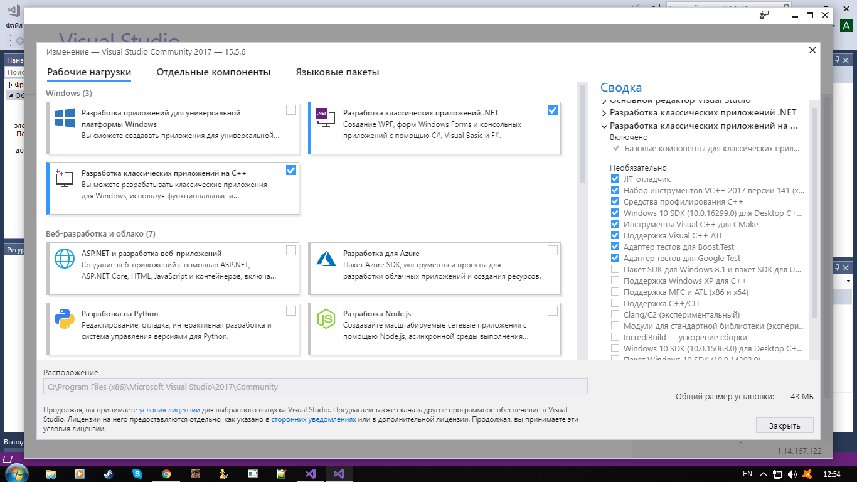Image resolution: width=857 pixels, height=482 pixels.
Task: Close the modification dialog with its X
Action: tap(812, 50)
